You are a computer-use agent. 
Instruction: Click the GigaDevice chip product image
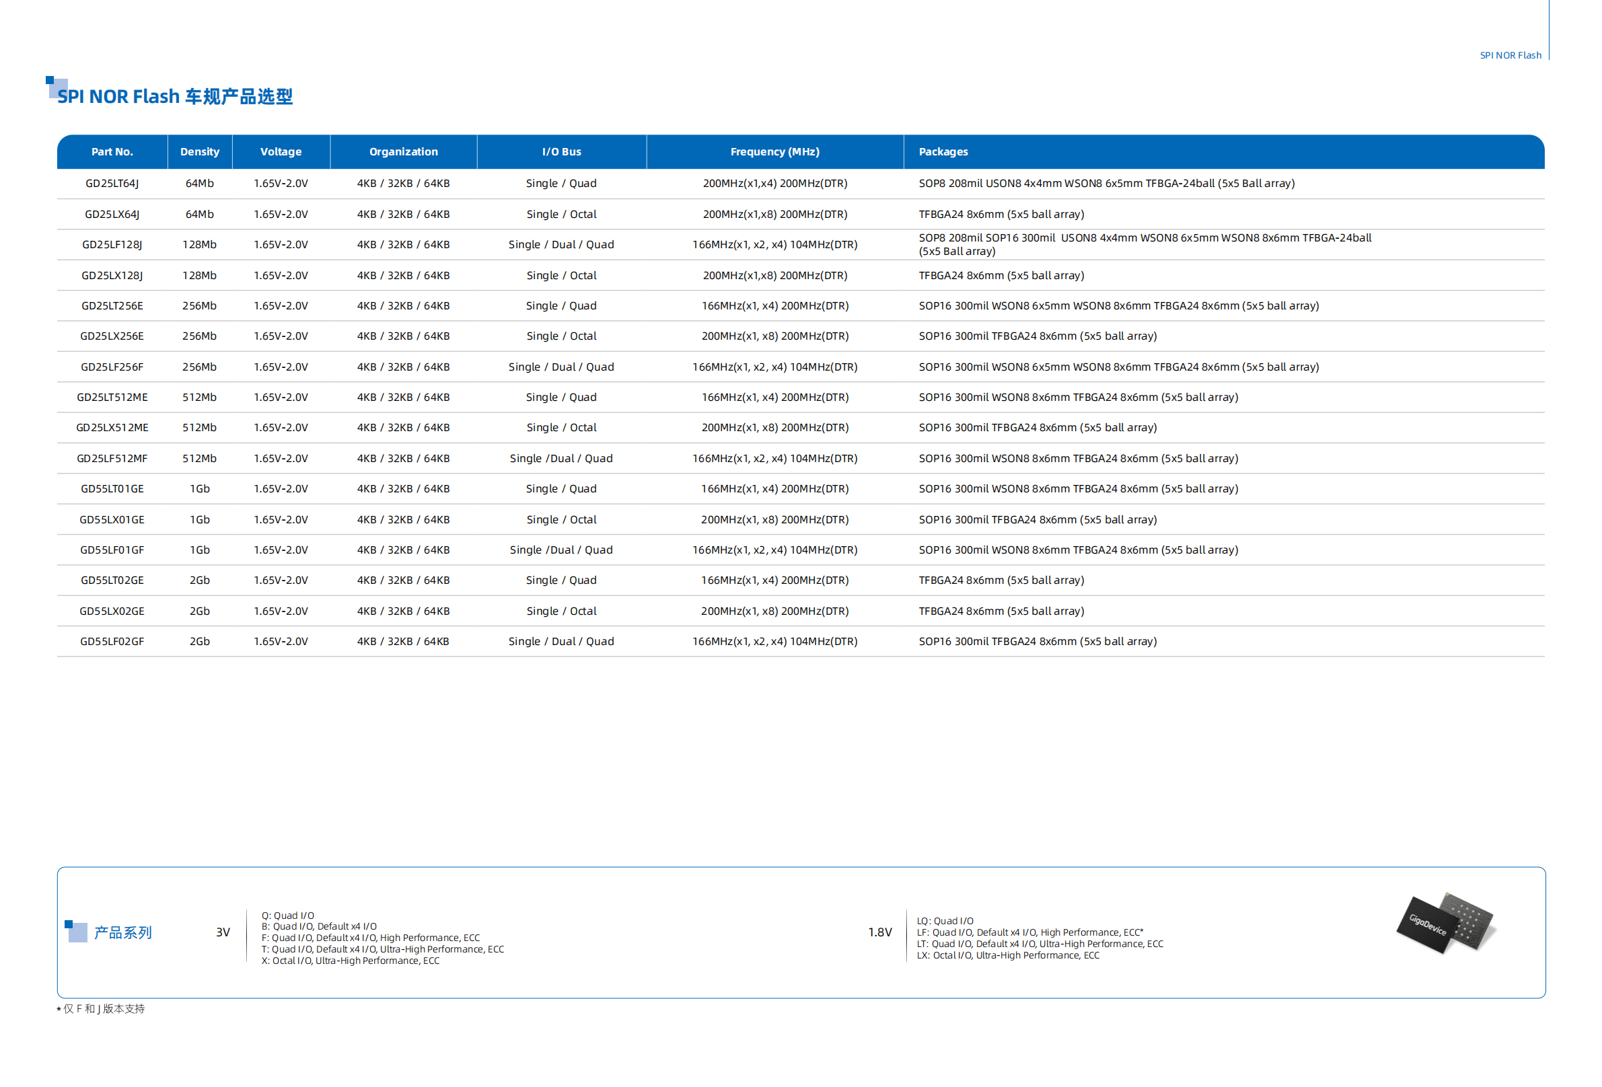[1445, 922]
